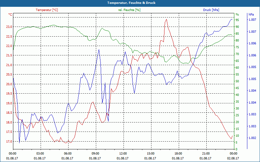Screen dimensions: 260x162
Task: Click the red '°C' axis unit label
Action: point(10,15)
